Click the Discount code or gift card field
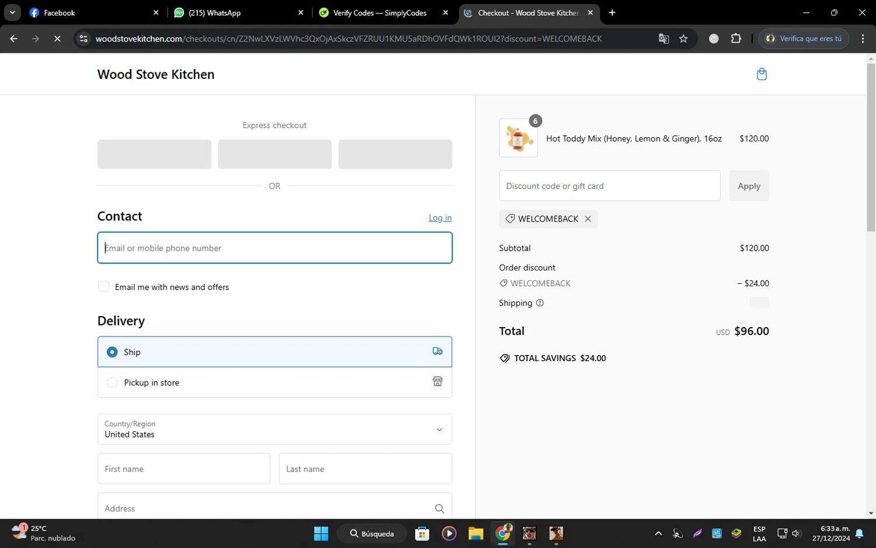The image size is (876, 548). (609, 186)
